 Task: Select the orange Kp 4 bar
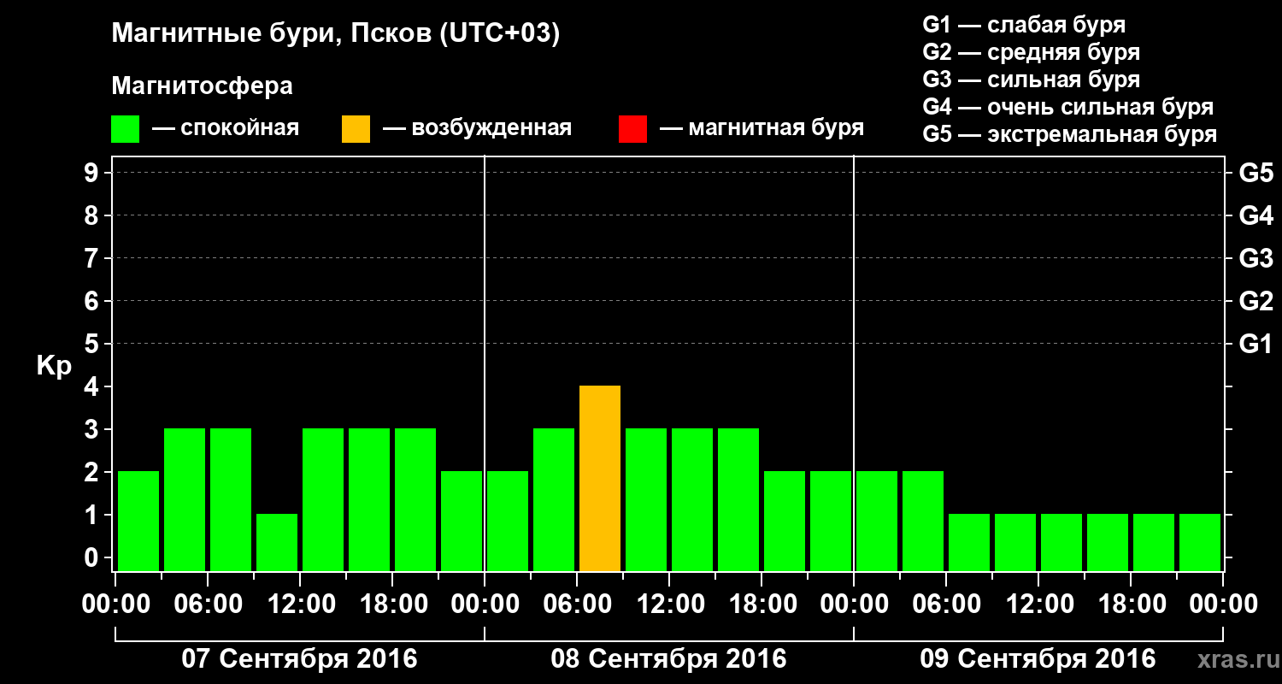(600, 478)
